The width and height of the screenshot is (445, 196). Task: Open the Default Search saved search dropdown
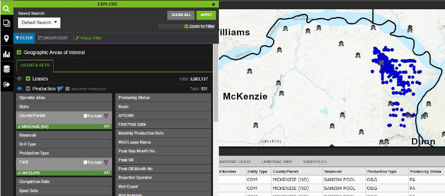click(x=39, y=23)
